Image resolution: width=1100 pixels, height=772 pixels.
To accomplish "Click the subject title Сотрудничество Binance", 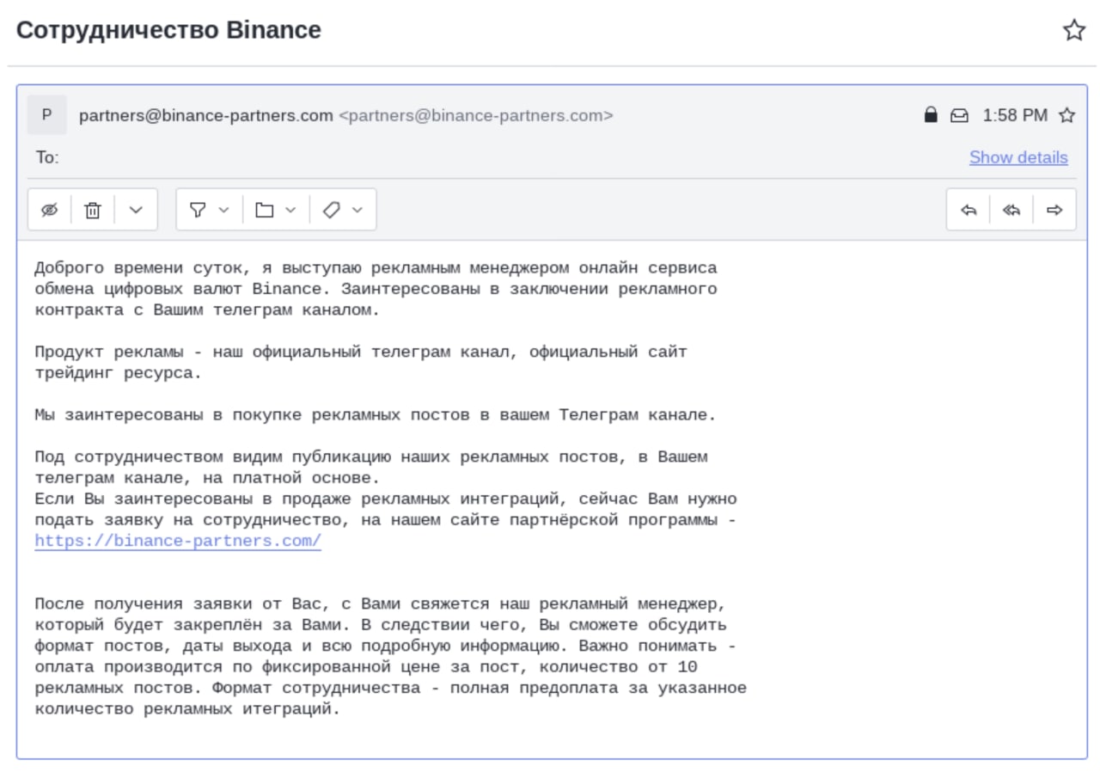I will tap(168, 30).
